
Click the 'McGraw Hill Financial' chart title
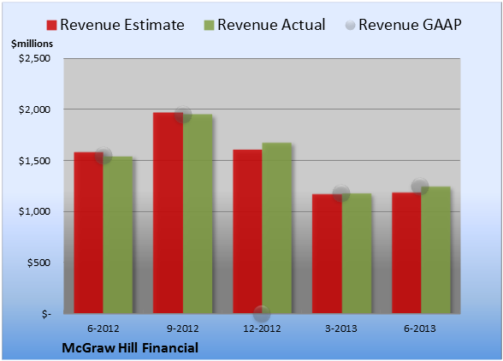pyautogui.click(x=130, y=348)
